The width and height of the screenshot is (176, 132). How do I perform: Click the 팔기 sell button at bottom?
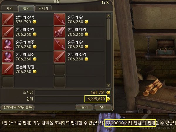click(x=84, y=107)
